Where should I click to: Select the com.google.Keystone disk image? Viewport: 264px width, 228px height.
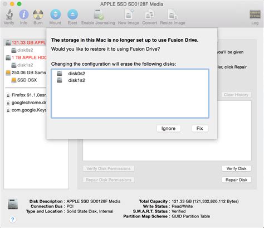[26, 110]
